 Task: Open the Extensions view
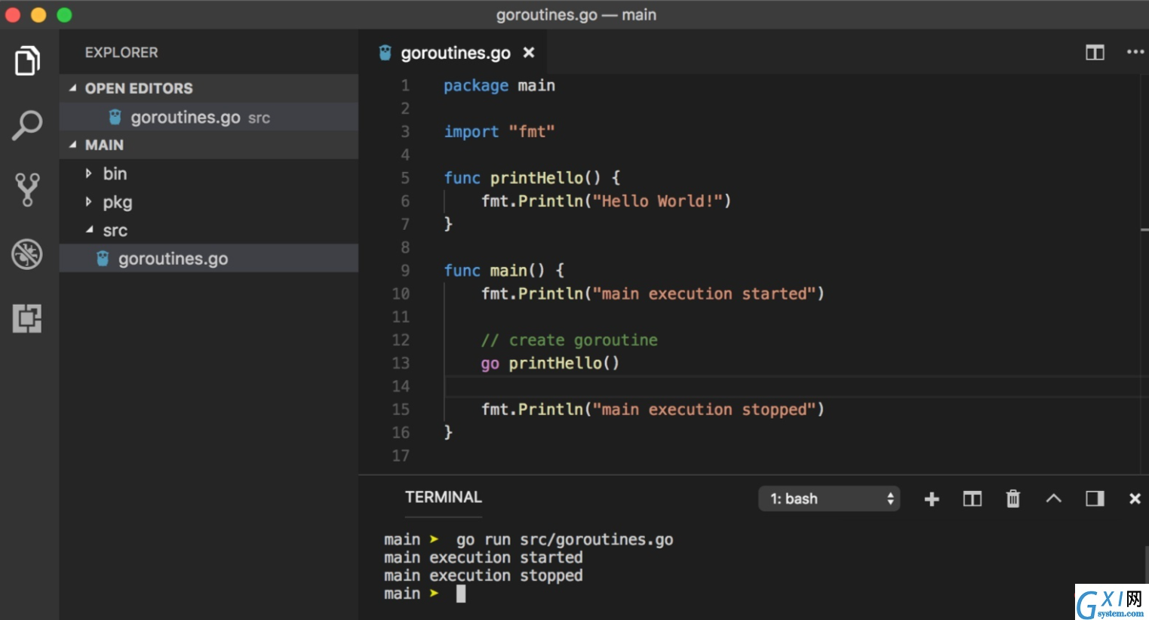27,318
